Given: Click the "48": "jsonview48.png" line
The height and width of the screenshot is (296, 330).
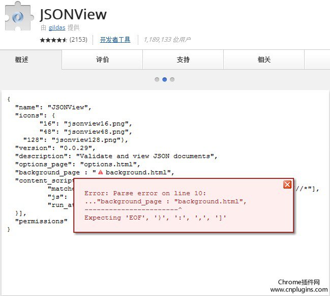Looking at the screenshot, I should pyautogui.click(x=86, y=132).
